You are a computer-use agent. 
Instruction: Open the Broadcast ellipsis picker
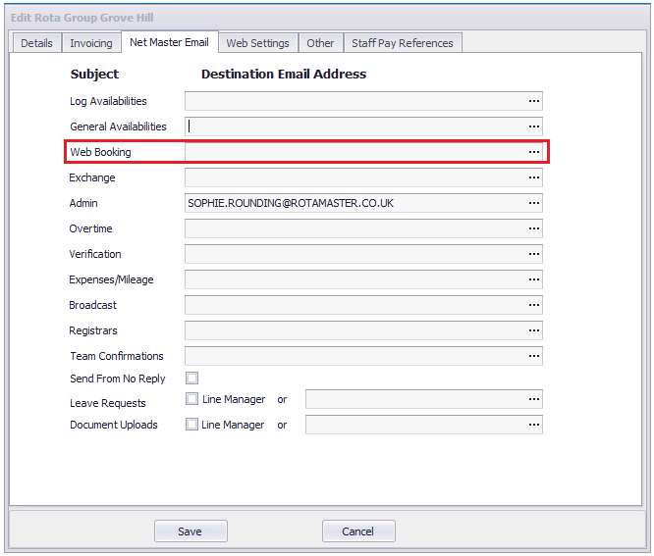point(534,305)
